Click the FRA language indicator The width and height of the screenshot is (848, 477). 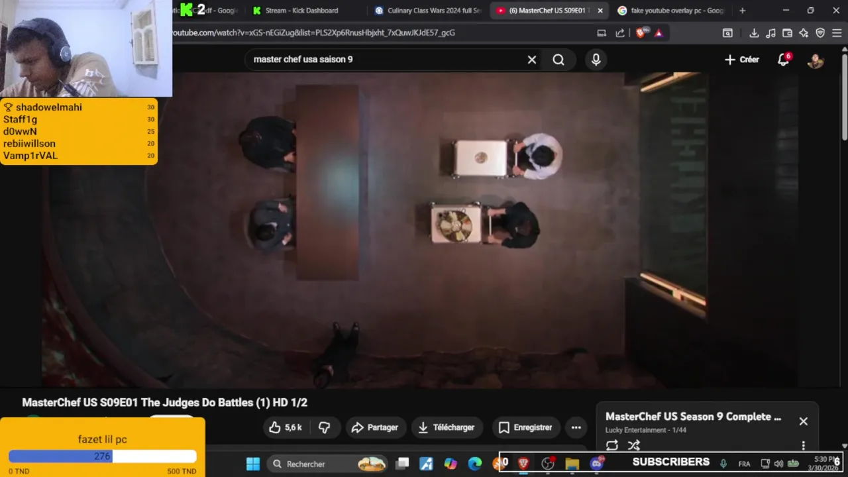tap(744, 464)
